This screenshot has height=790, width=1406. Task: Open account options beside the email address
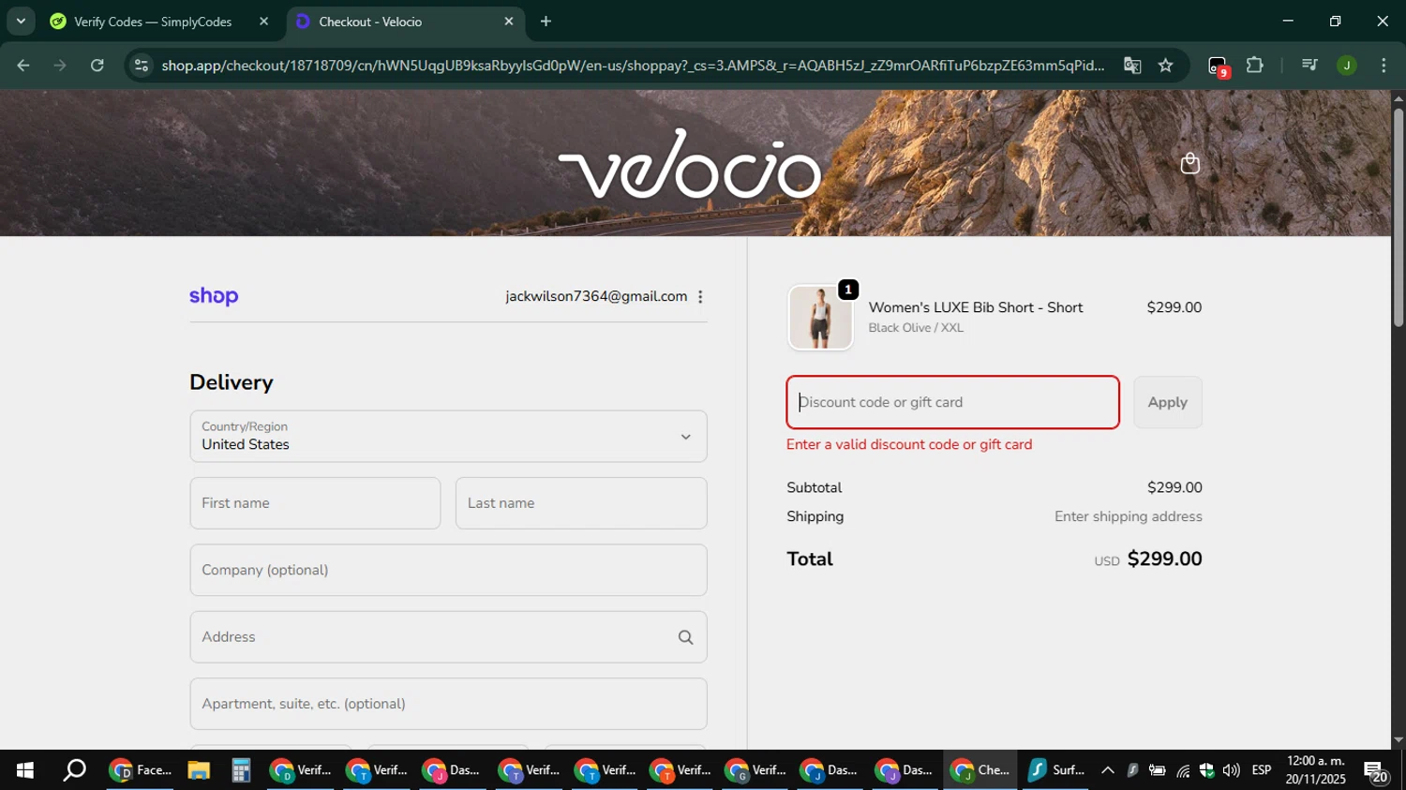pyautogui.click(x=700, y=296)
